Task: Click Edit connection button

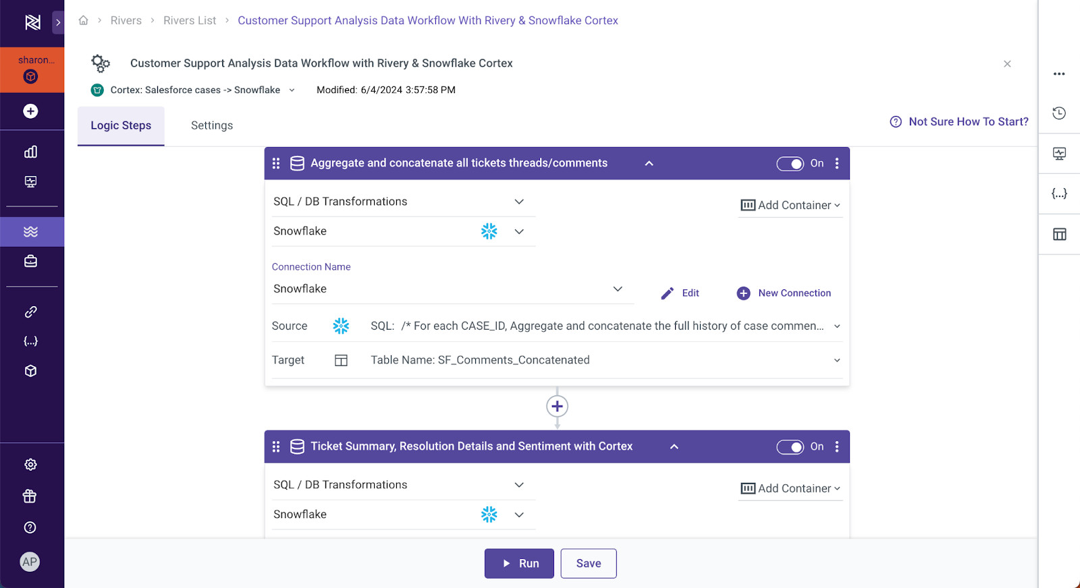Action: 680,293
